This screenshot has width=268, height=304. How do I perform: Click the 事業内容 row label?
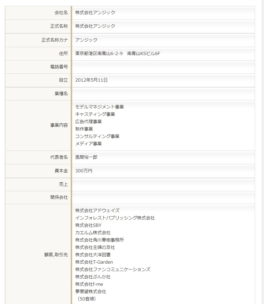pos(59,125)
